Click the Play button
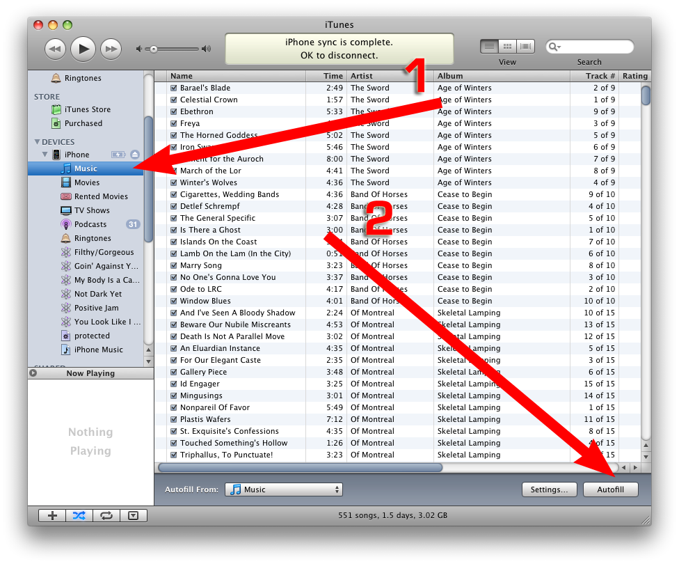 tap(83, 49)
